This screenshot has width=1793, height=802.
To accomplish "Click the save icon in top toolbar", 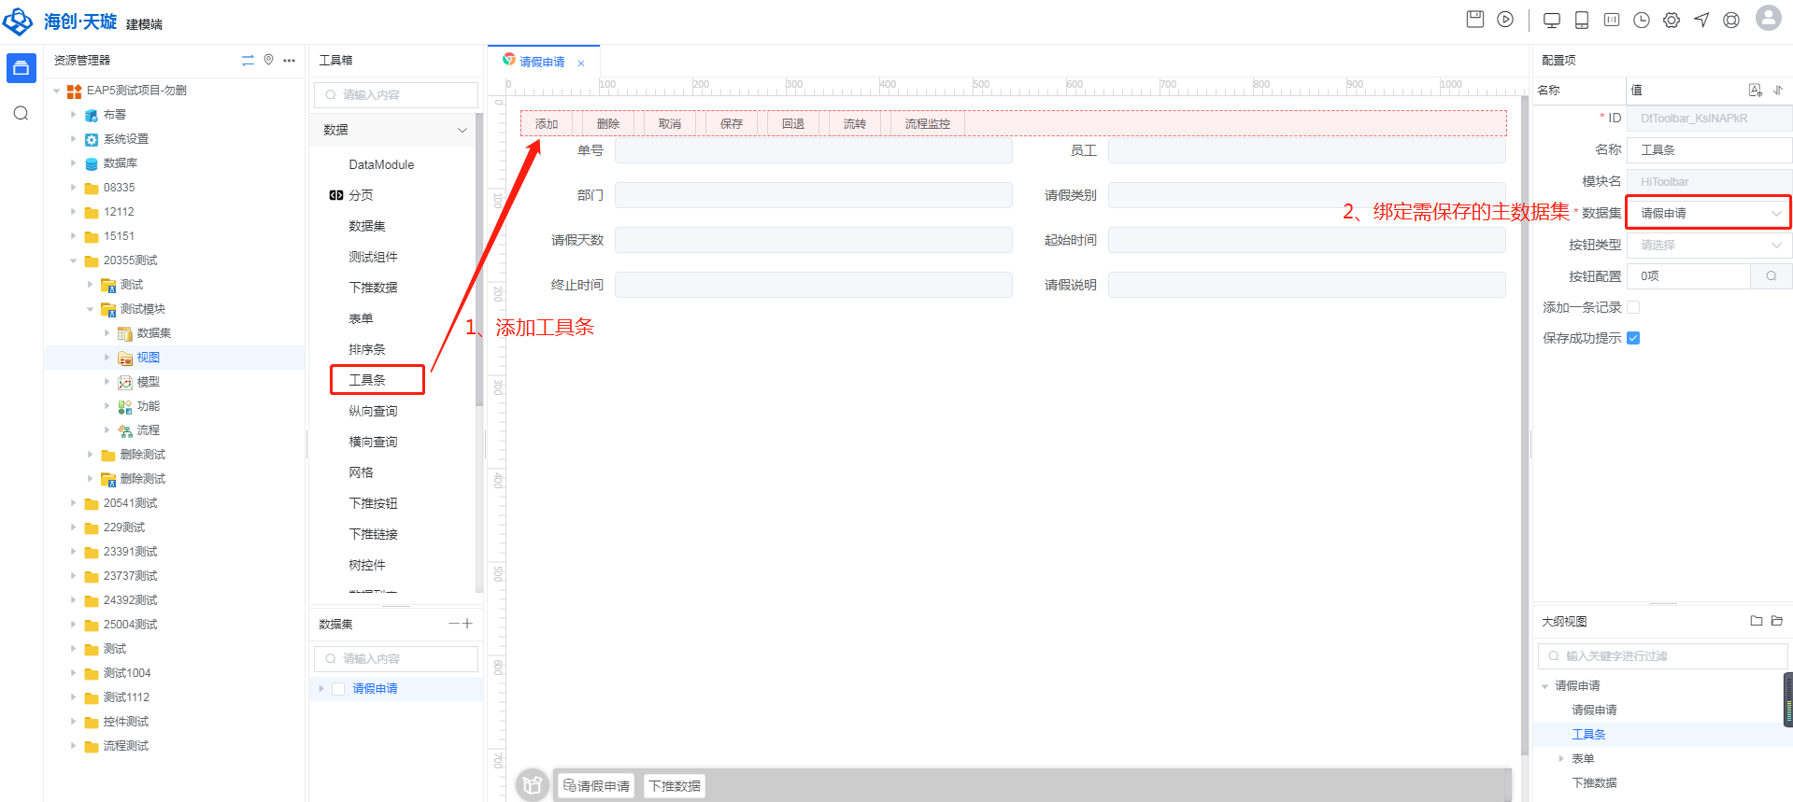I will 1475,20.
